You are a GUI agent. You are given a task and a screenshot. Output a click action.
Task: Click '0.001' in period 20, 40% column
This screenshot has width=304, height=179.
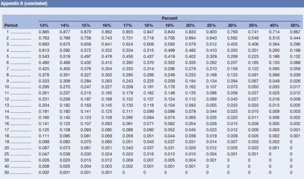[x=274, y=148]
